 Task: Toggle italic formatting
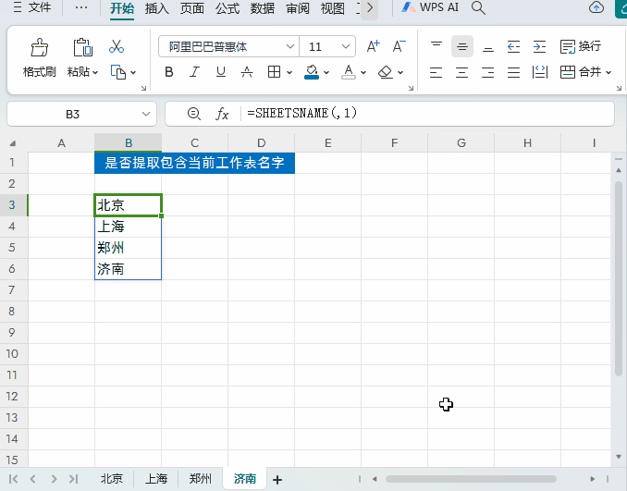(195, 72)
